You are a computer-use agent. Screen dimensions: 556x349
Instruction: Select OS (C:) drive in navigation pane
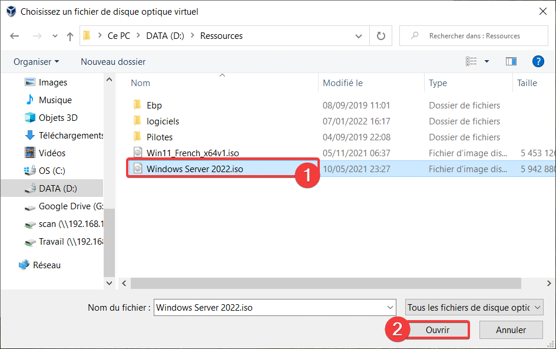click(52, 171)
